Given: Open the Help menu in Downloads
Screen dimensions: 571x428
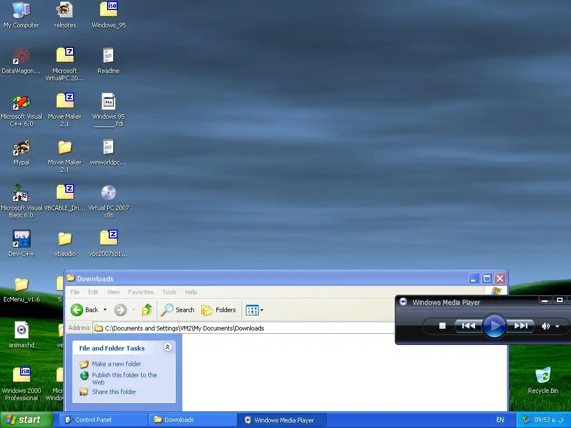Looking at the screenshot, I should (191, 292).
